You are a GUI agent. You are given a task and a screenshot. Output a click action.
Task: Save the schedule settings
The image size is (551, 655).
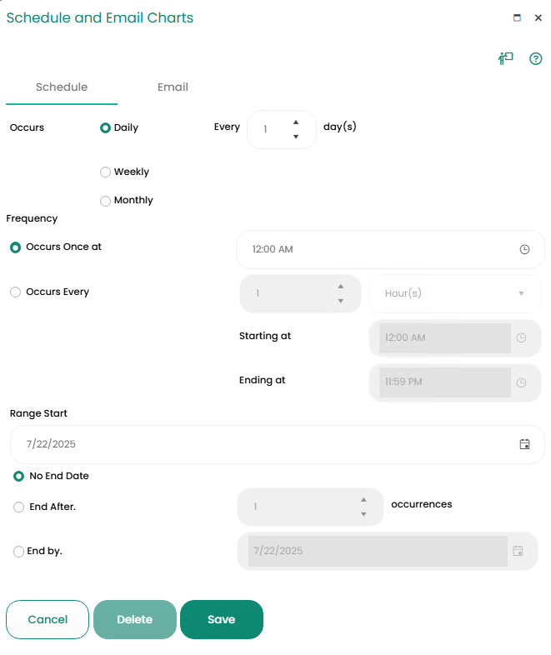point(222,619)
